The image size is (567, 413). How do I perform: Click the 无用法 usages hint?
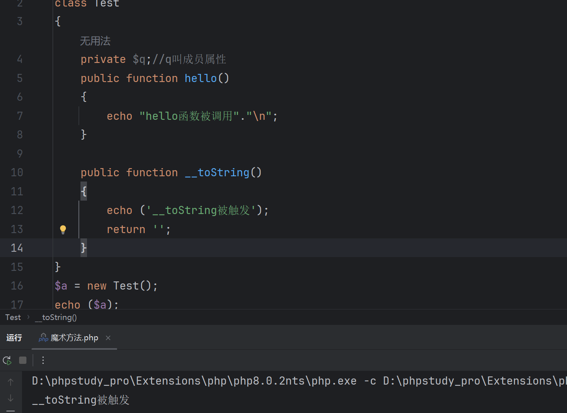click(x=95, y=41)
